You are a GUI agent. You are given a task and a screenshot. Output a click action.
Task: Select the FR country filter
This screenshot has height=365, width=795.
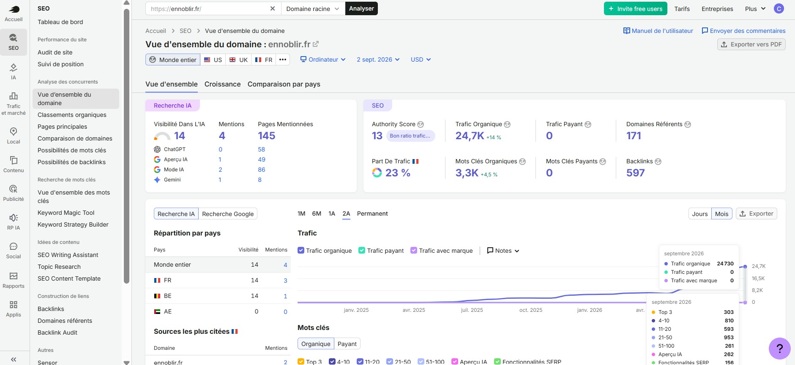pyautogui.click(x=264, y=59)
